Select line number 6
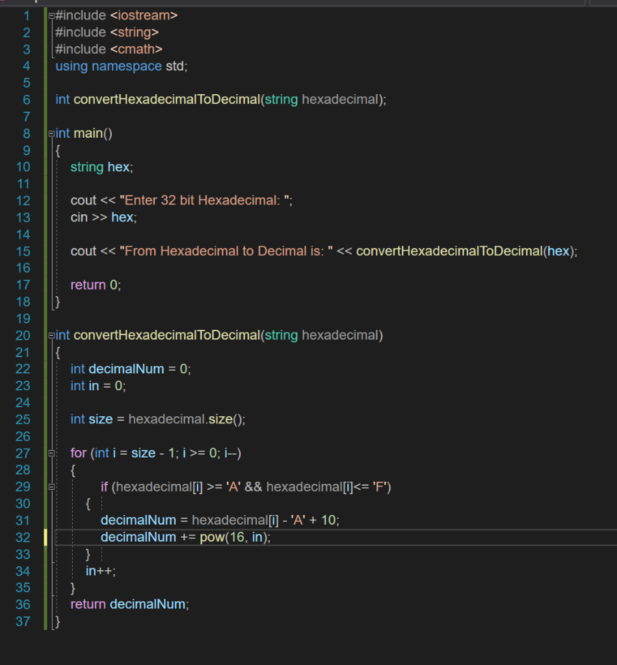This screenshot has height=665, width=617. (26, 99)
